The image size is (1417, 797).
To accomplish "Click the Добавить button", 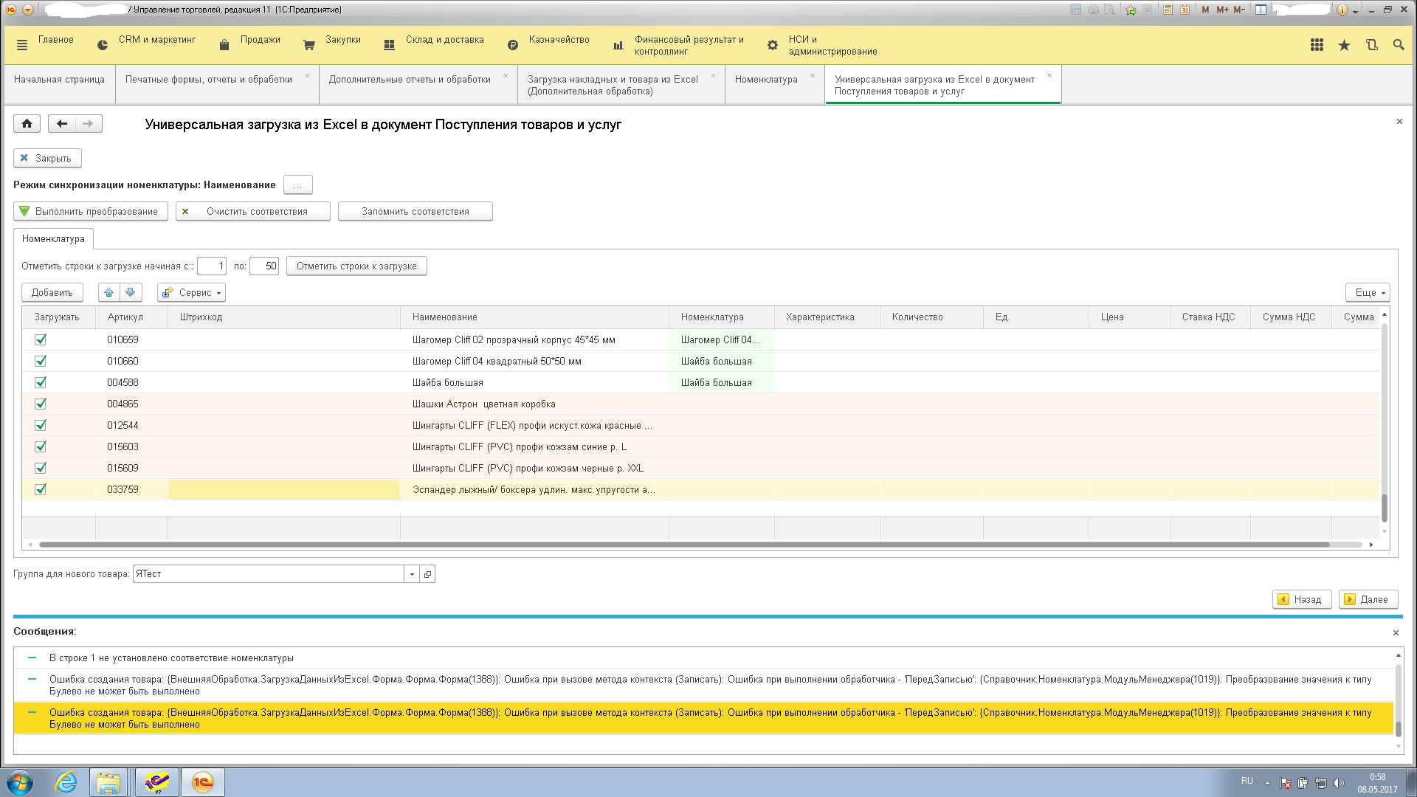I will point(52,293).
